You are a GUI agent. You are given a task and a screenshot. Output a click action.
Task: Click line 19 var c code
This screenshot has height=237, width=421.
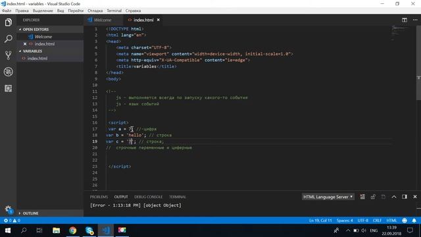tap(135, 142)
